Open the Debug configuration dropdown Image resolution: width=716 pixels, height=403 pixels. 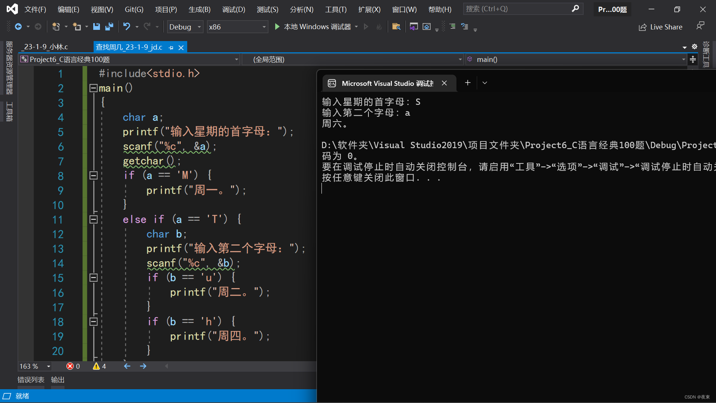tap(200, 27)
